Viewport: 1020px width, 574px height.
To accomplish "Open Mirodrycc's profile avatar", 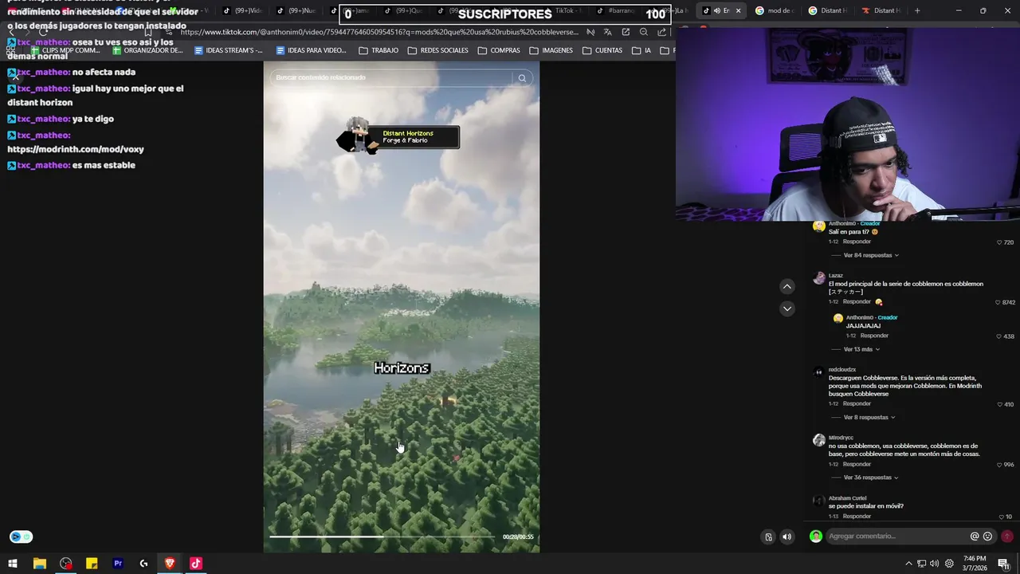I will click(818, 440).
